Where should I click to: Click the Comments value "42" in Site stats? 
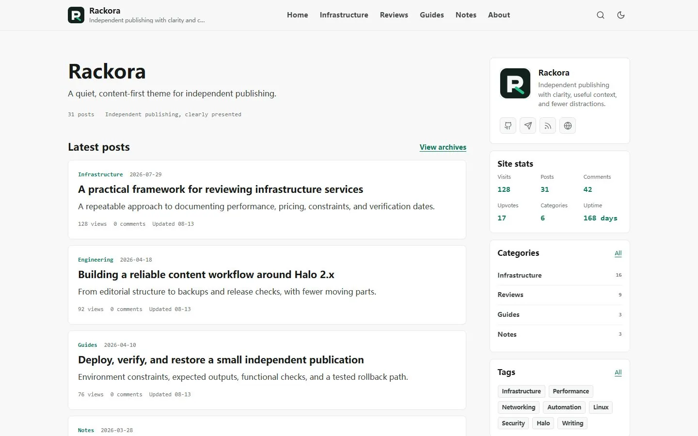click(588, 189)
